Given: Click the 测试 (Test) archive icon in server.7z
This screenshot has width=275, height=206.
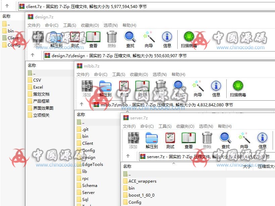Looking at the screenshot, I should 170,139.
